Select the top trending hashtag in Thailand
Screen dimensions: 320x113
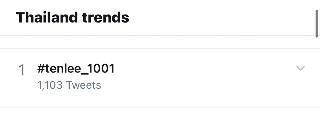tap(76, 69)
